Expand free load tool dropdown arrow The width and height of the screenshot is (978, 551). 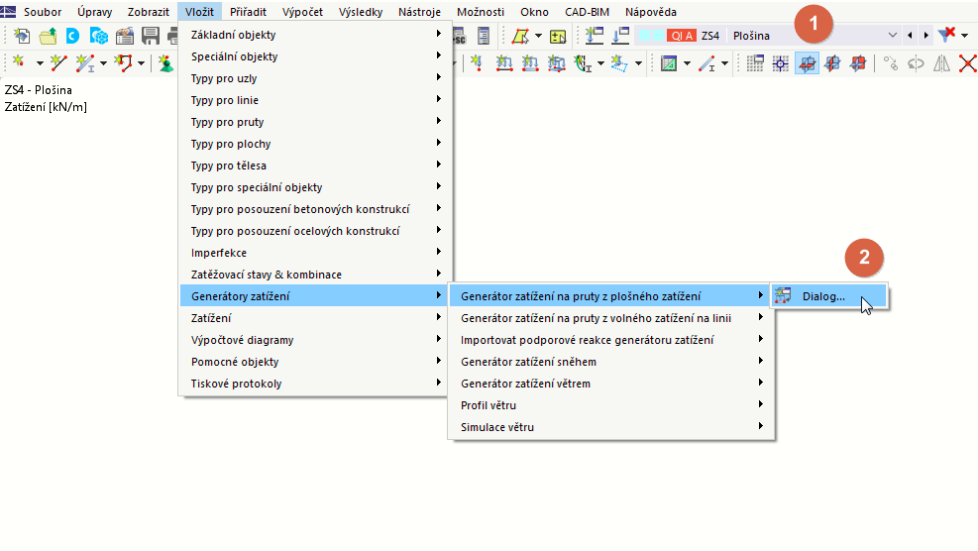pyautogui.click(x=638, y=63)
